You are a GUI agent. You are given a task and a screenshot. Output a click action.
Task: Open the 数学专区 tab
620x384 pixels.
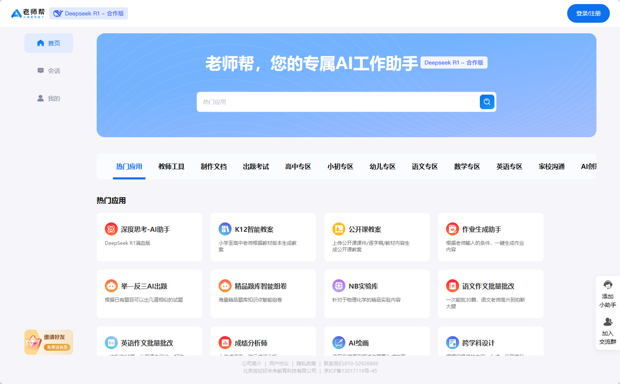467,166
